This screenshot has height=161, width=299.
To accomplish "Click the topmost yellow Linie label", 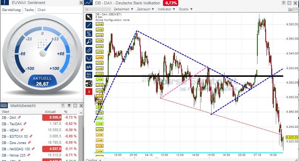I will point(99,24).
